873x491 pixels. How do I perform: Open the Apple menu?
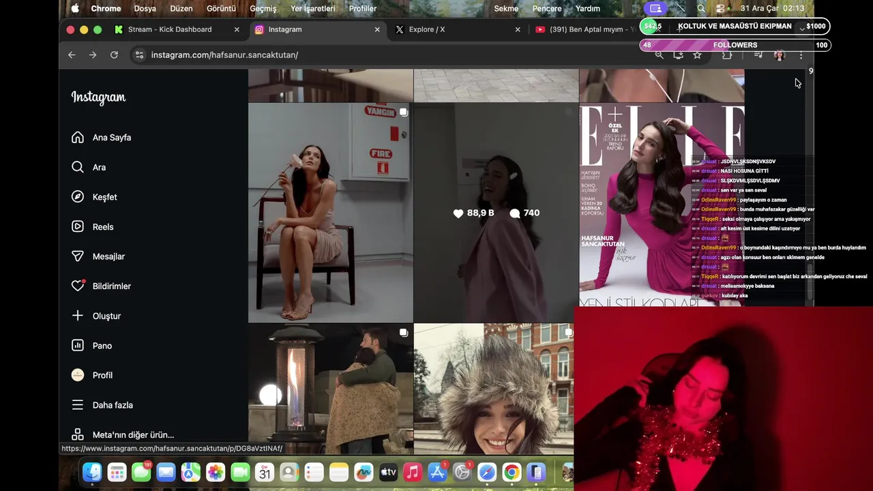pos(75,8)
